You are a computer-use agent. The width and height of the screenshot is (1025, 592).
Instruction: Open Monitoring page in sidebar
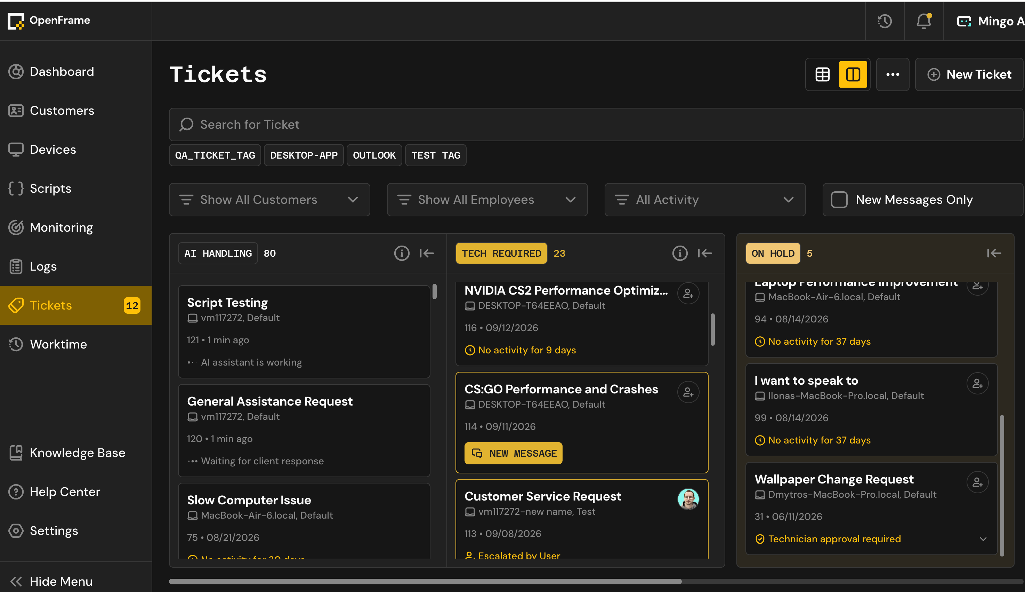76,228
